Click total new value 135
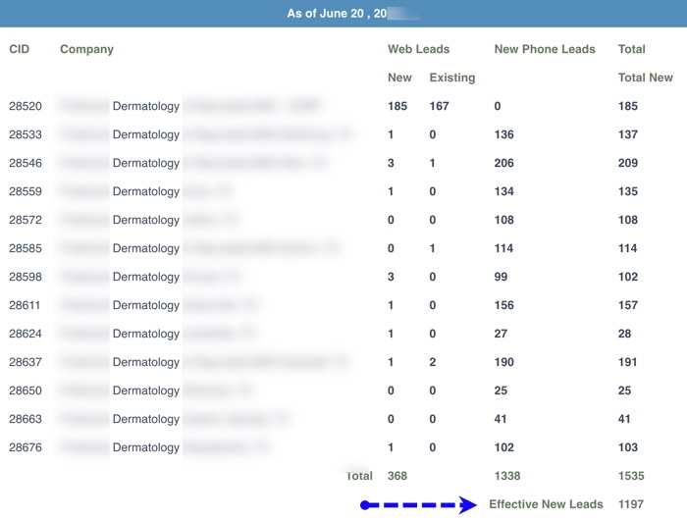687x520 pixels. pyautogui.click(x=628, y=191)
